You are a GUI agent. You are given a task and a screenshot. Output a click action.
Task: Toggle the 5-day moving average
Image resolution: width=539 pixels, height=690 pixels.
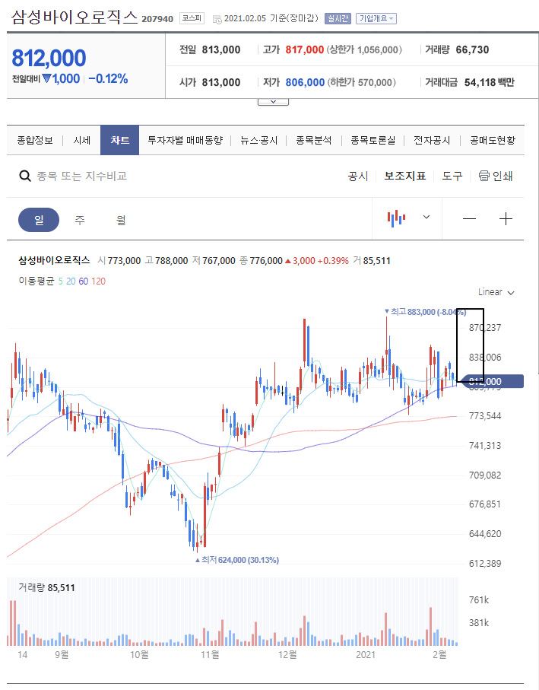pyautogui.click(x=61, y=281)
